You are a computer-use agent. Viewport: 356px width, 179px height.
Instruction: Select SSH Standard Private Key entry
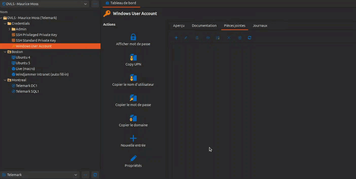click(x=36, y=40)
